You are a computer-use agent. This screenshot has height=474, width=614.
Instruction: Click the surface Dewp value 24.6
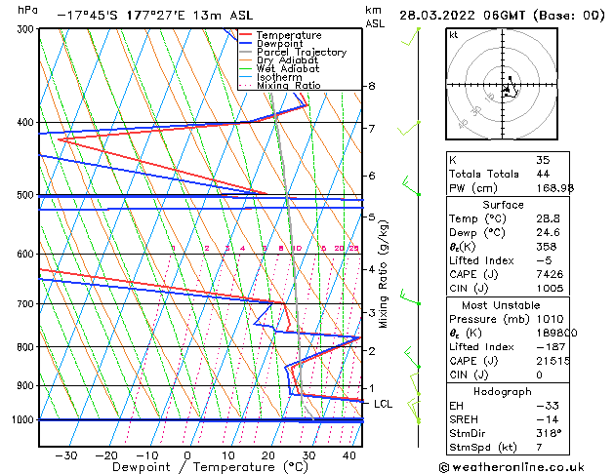tap(548, 232)
